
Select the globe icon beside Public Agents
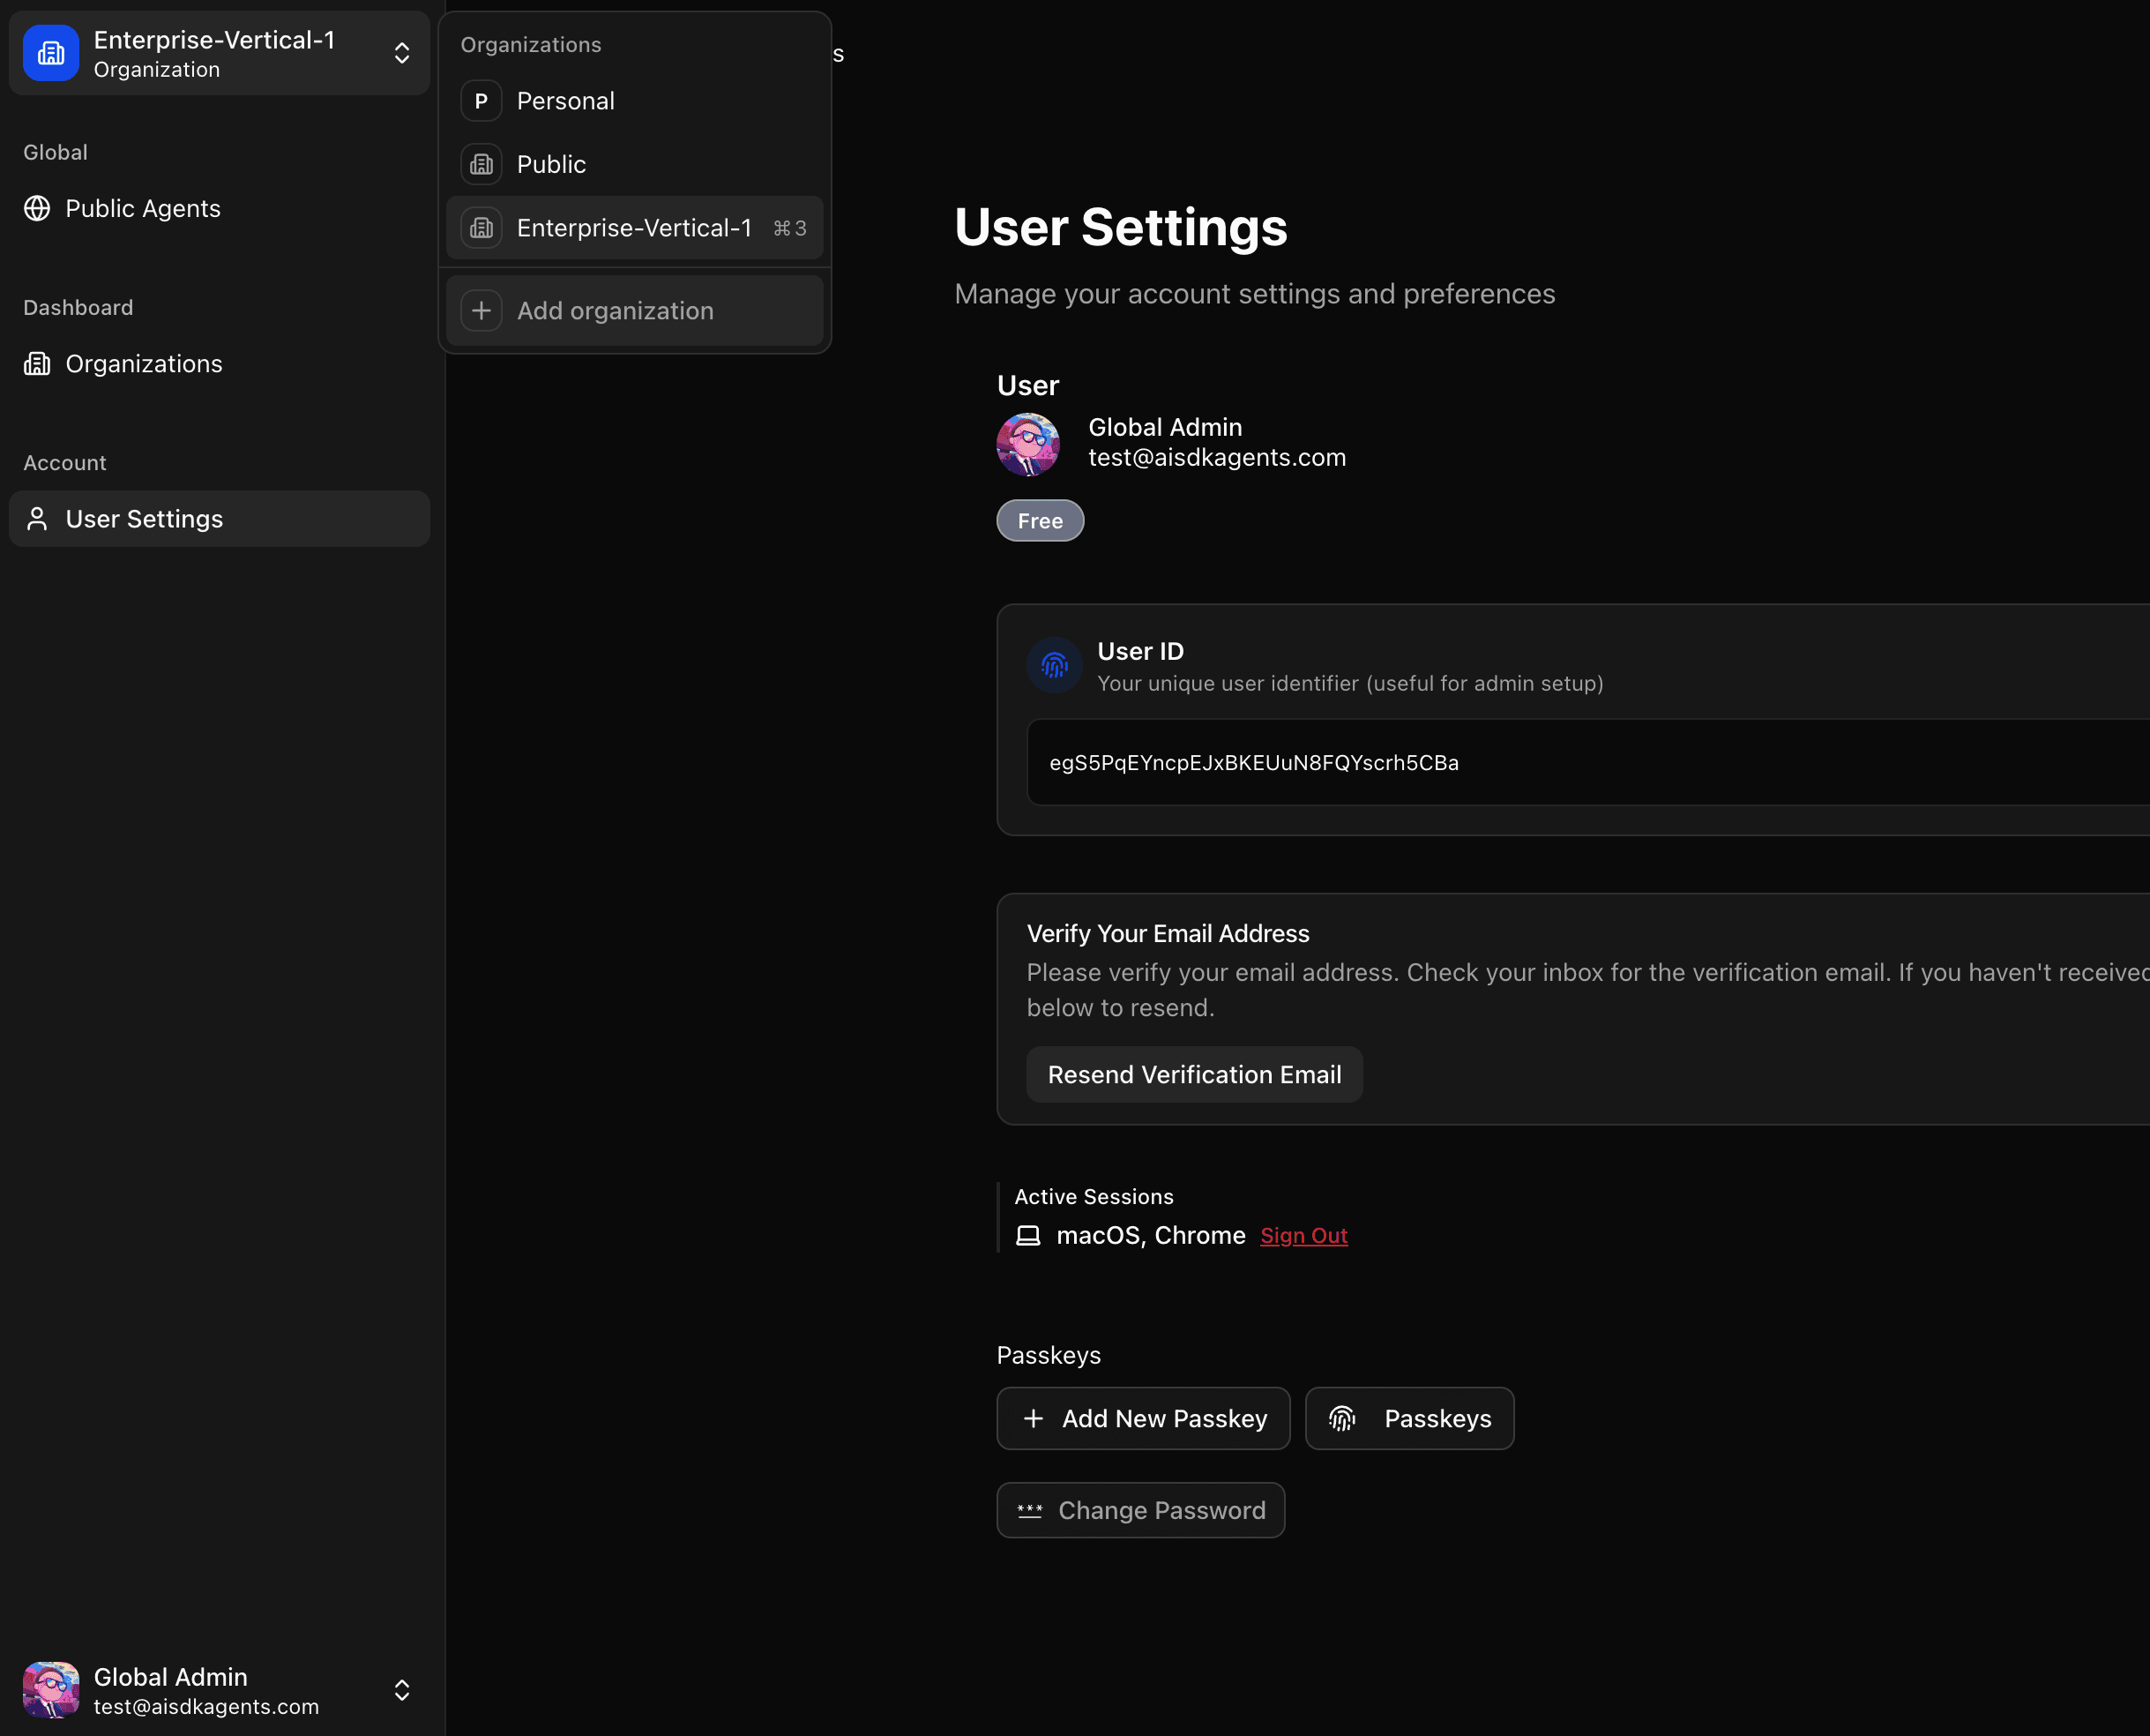click(38, 209)
